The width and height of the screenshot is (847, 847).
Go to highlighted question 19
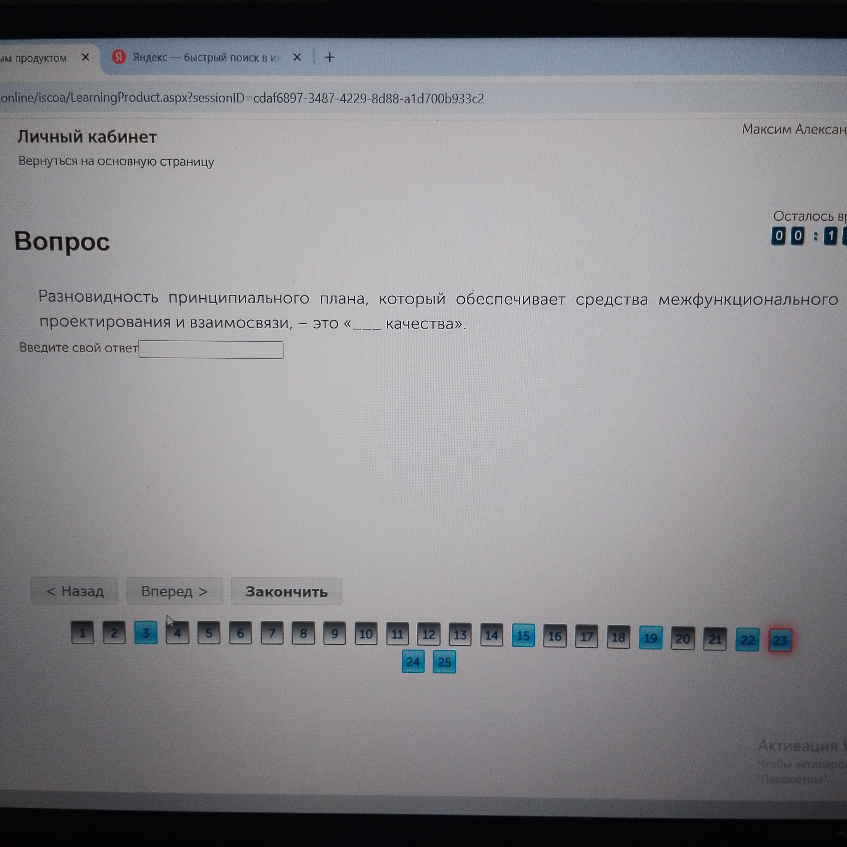651,638
